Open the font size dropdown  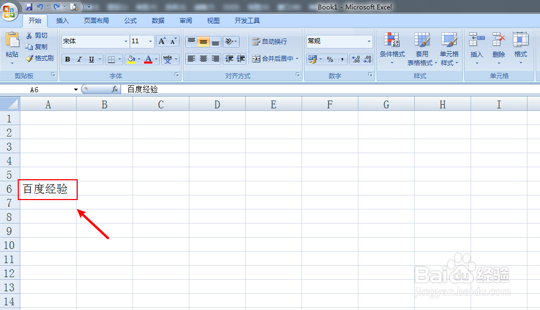click(150, 41)
